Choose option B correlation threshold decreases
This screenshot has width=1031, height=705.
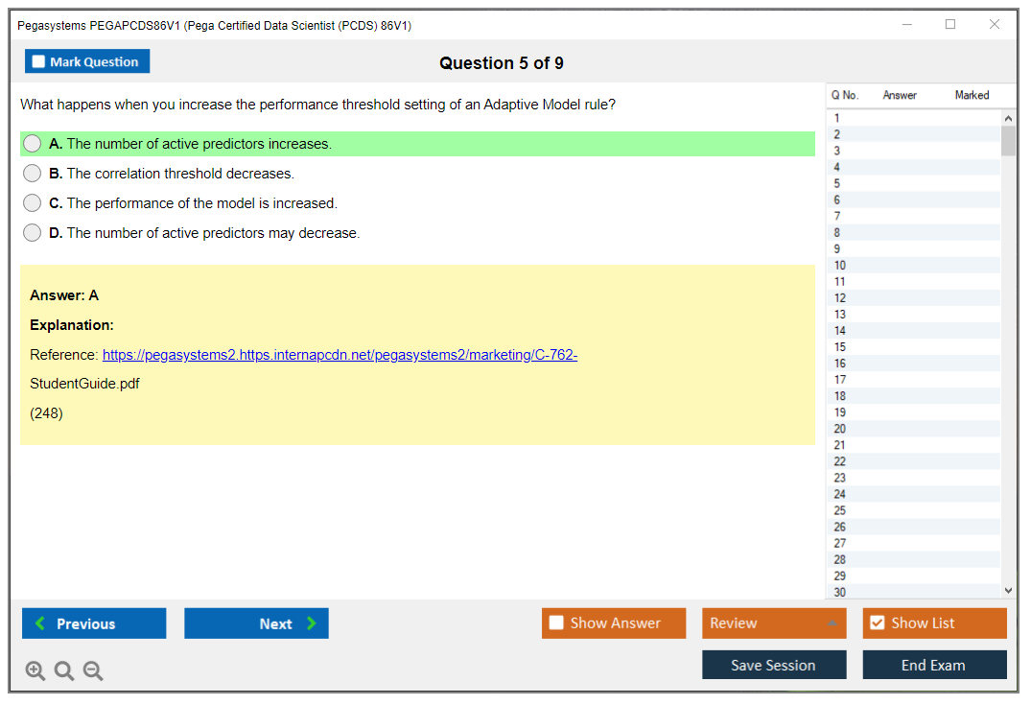[x=33, y=174]
